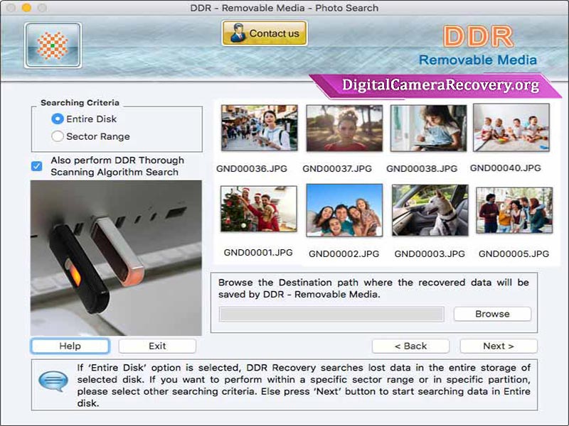Select the Sector Range radio option

(x=58, y=136)
